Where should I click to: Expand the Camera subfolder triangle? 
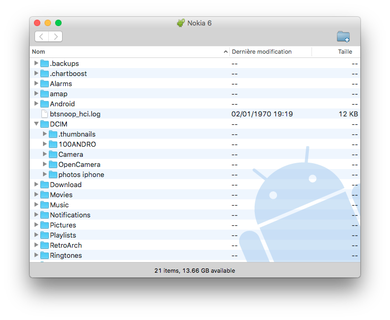(x=45, y=154)
